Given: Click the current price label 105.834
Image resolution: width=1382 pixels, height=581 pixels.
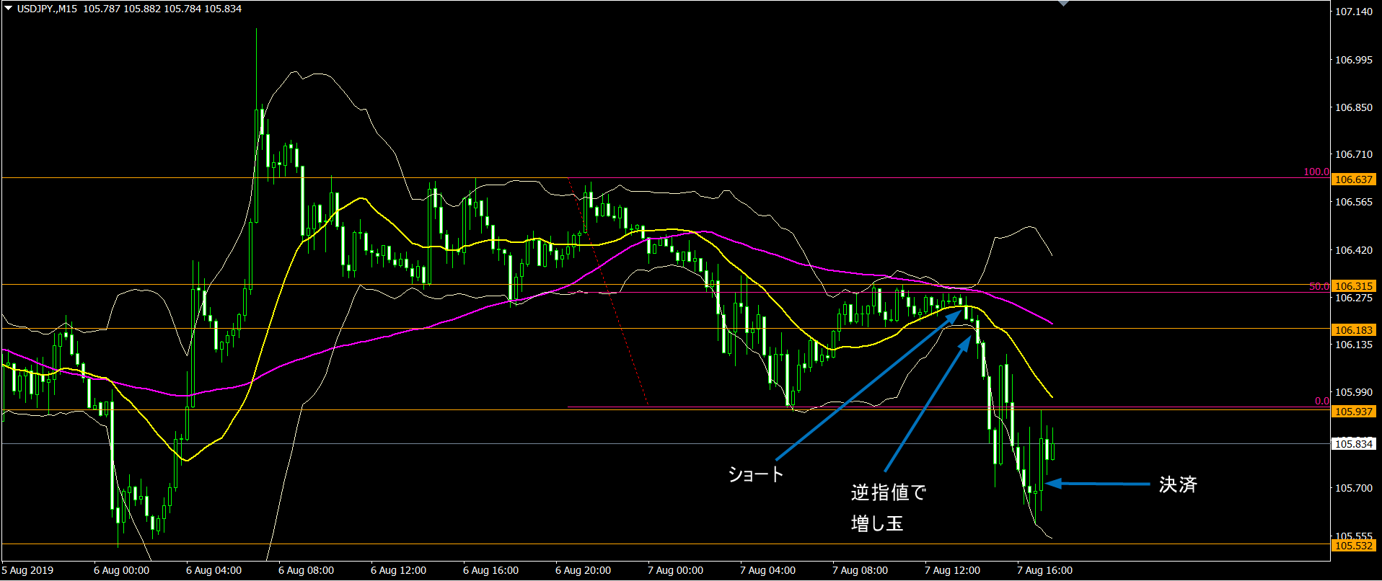Looking at the screenshot, I should [x=1353, y=444].
